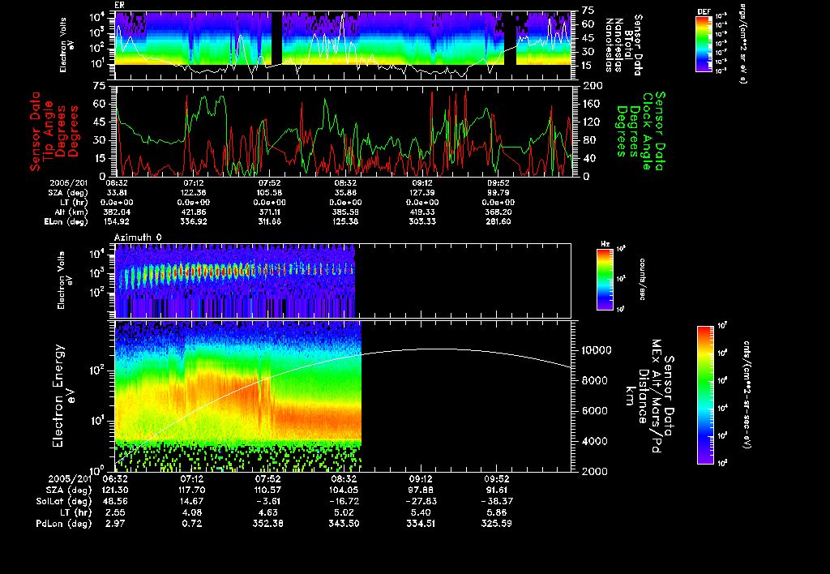Click the cnts/(cm**2-sr-sec-eV) color scale bar
The width and height of the screenshot is (830, 574).
[706, 395]
